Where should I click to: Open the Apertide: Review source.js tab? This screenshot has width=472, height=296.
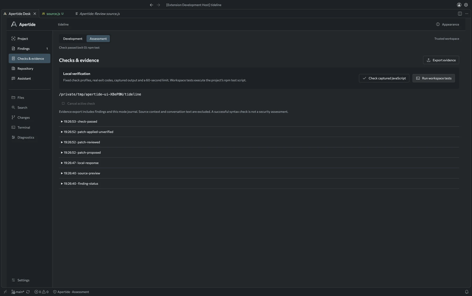click(98, 14)
